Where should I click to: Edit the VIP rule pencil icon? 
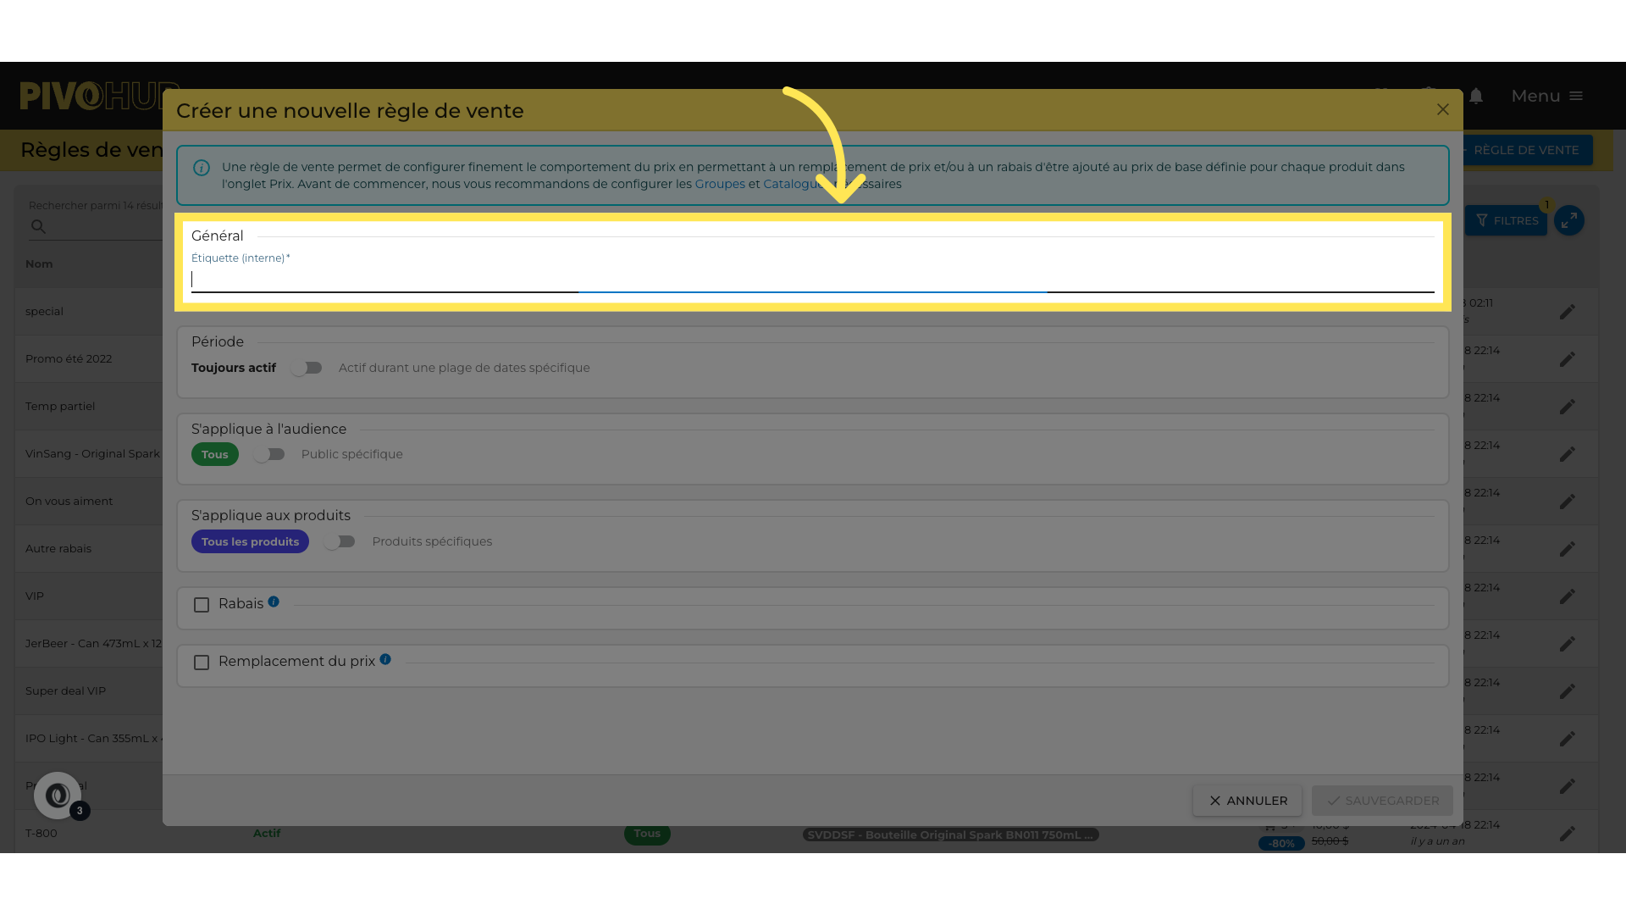(1568, 596)
